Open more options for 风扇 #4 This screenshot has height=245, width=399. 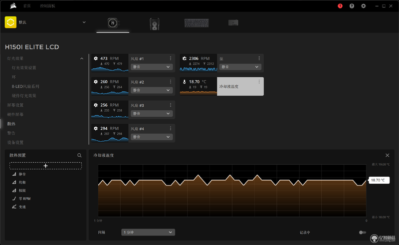click(171, 128)
